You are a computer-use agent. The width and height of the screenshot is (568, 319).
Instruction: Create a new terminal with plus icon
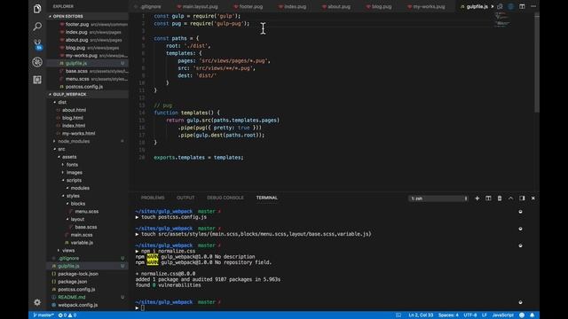pyautogui.click(x=477, y=198)
